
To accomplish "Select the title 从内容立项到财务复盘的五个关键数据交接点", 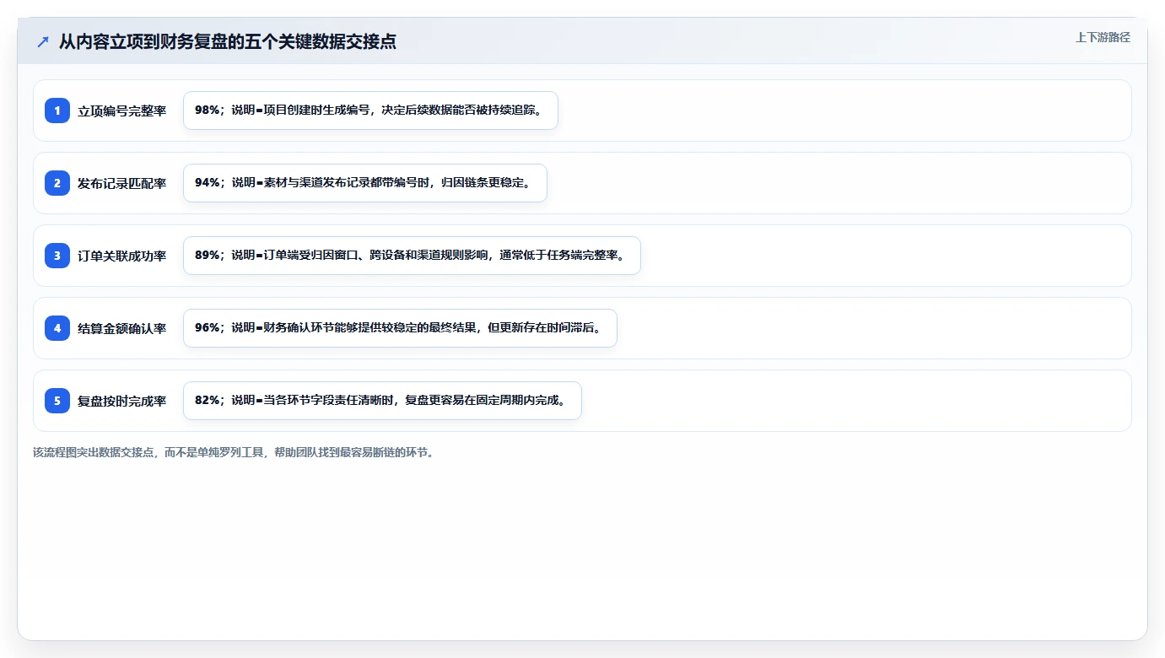I will click(228, 41).
